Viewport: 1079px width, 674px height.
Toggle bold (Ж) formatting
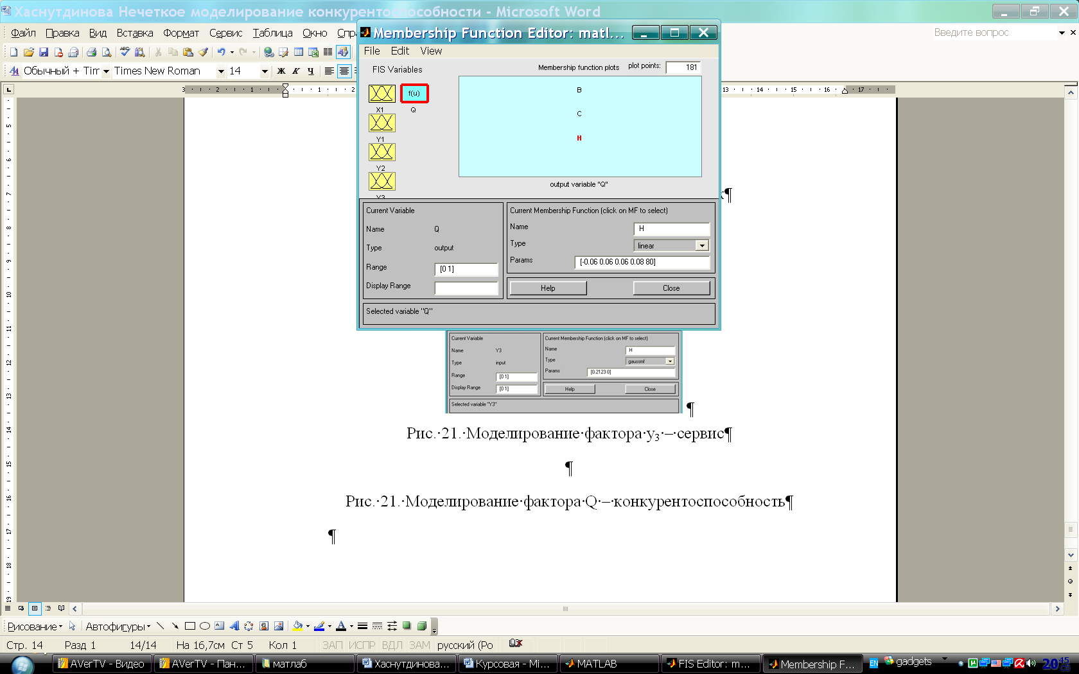tap(281, 71)
